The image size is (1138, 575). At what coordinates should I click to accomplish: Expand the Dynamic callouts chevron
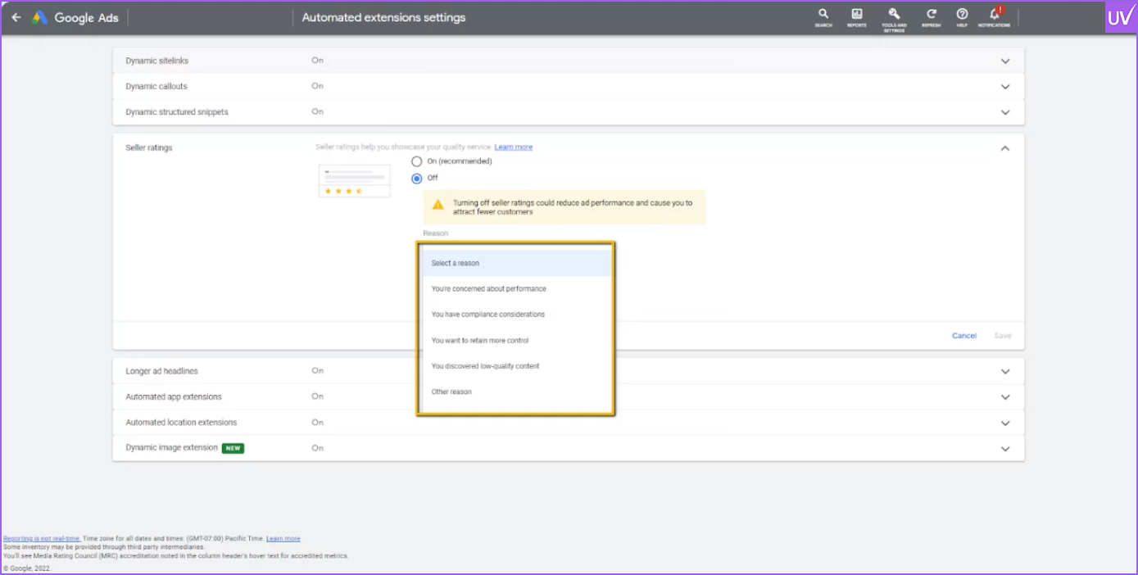[1005, 87]
